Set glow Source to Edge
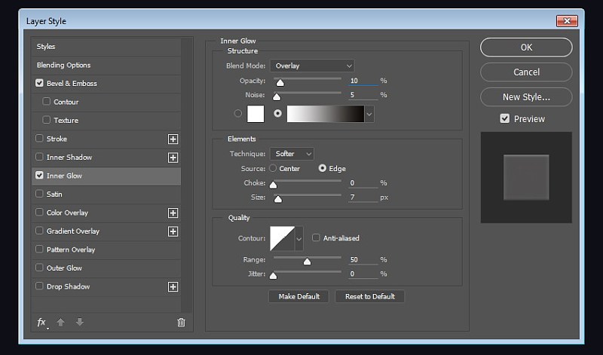603x355 pixels. 323,168
